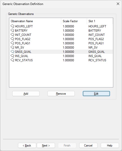Click the INS_QUAL row icon
122x151 pixels.
[12, 56]
